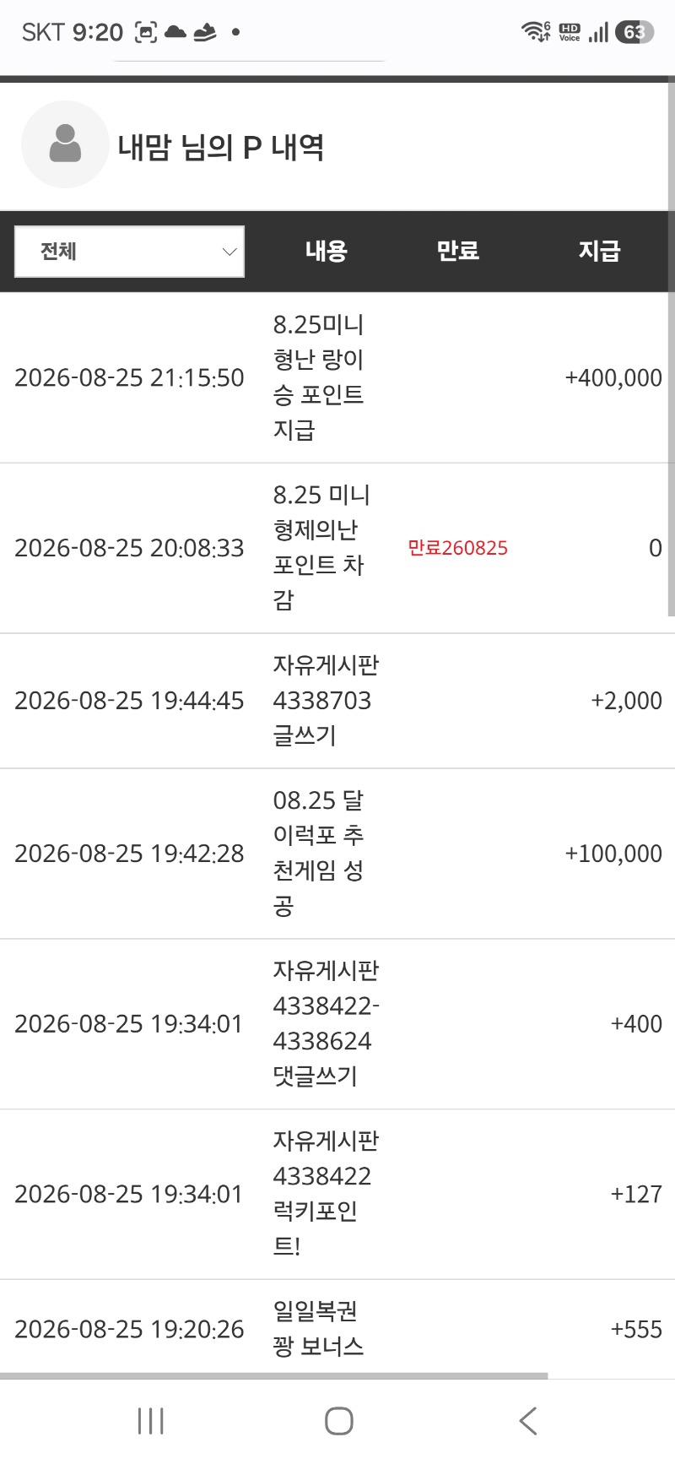
Task: Tap the signal strength bars icon
Action: coord(598,32)
